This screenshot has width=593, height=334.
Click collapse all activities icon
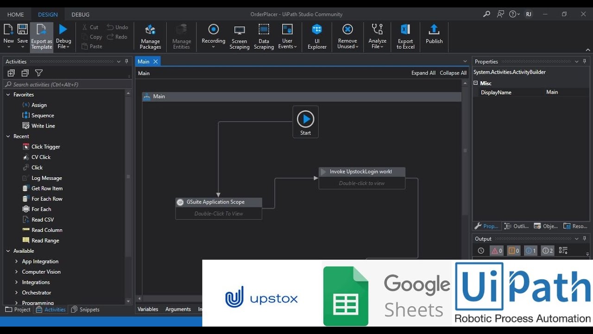pyautogui.click(x=25, y=73)
